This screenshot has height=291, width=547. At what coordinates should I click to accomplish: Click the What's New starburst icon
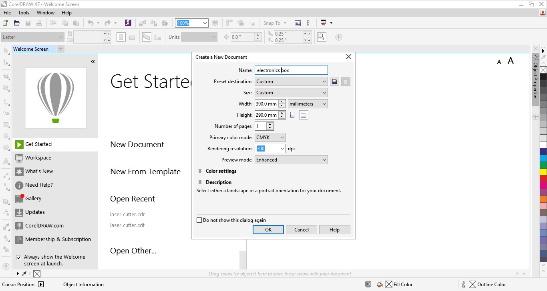(x=19, y=171)
